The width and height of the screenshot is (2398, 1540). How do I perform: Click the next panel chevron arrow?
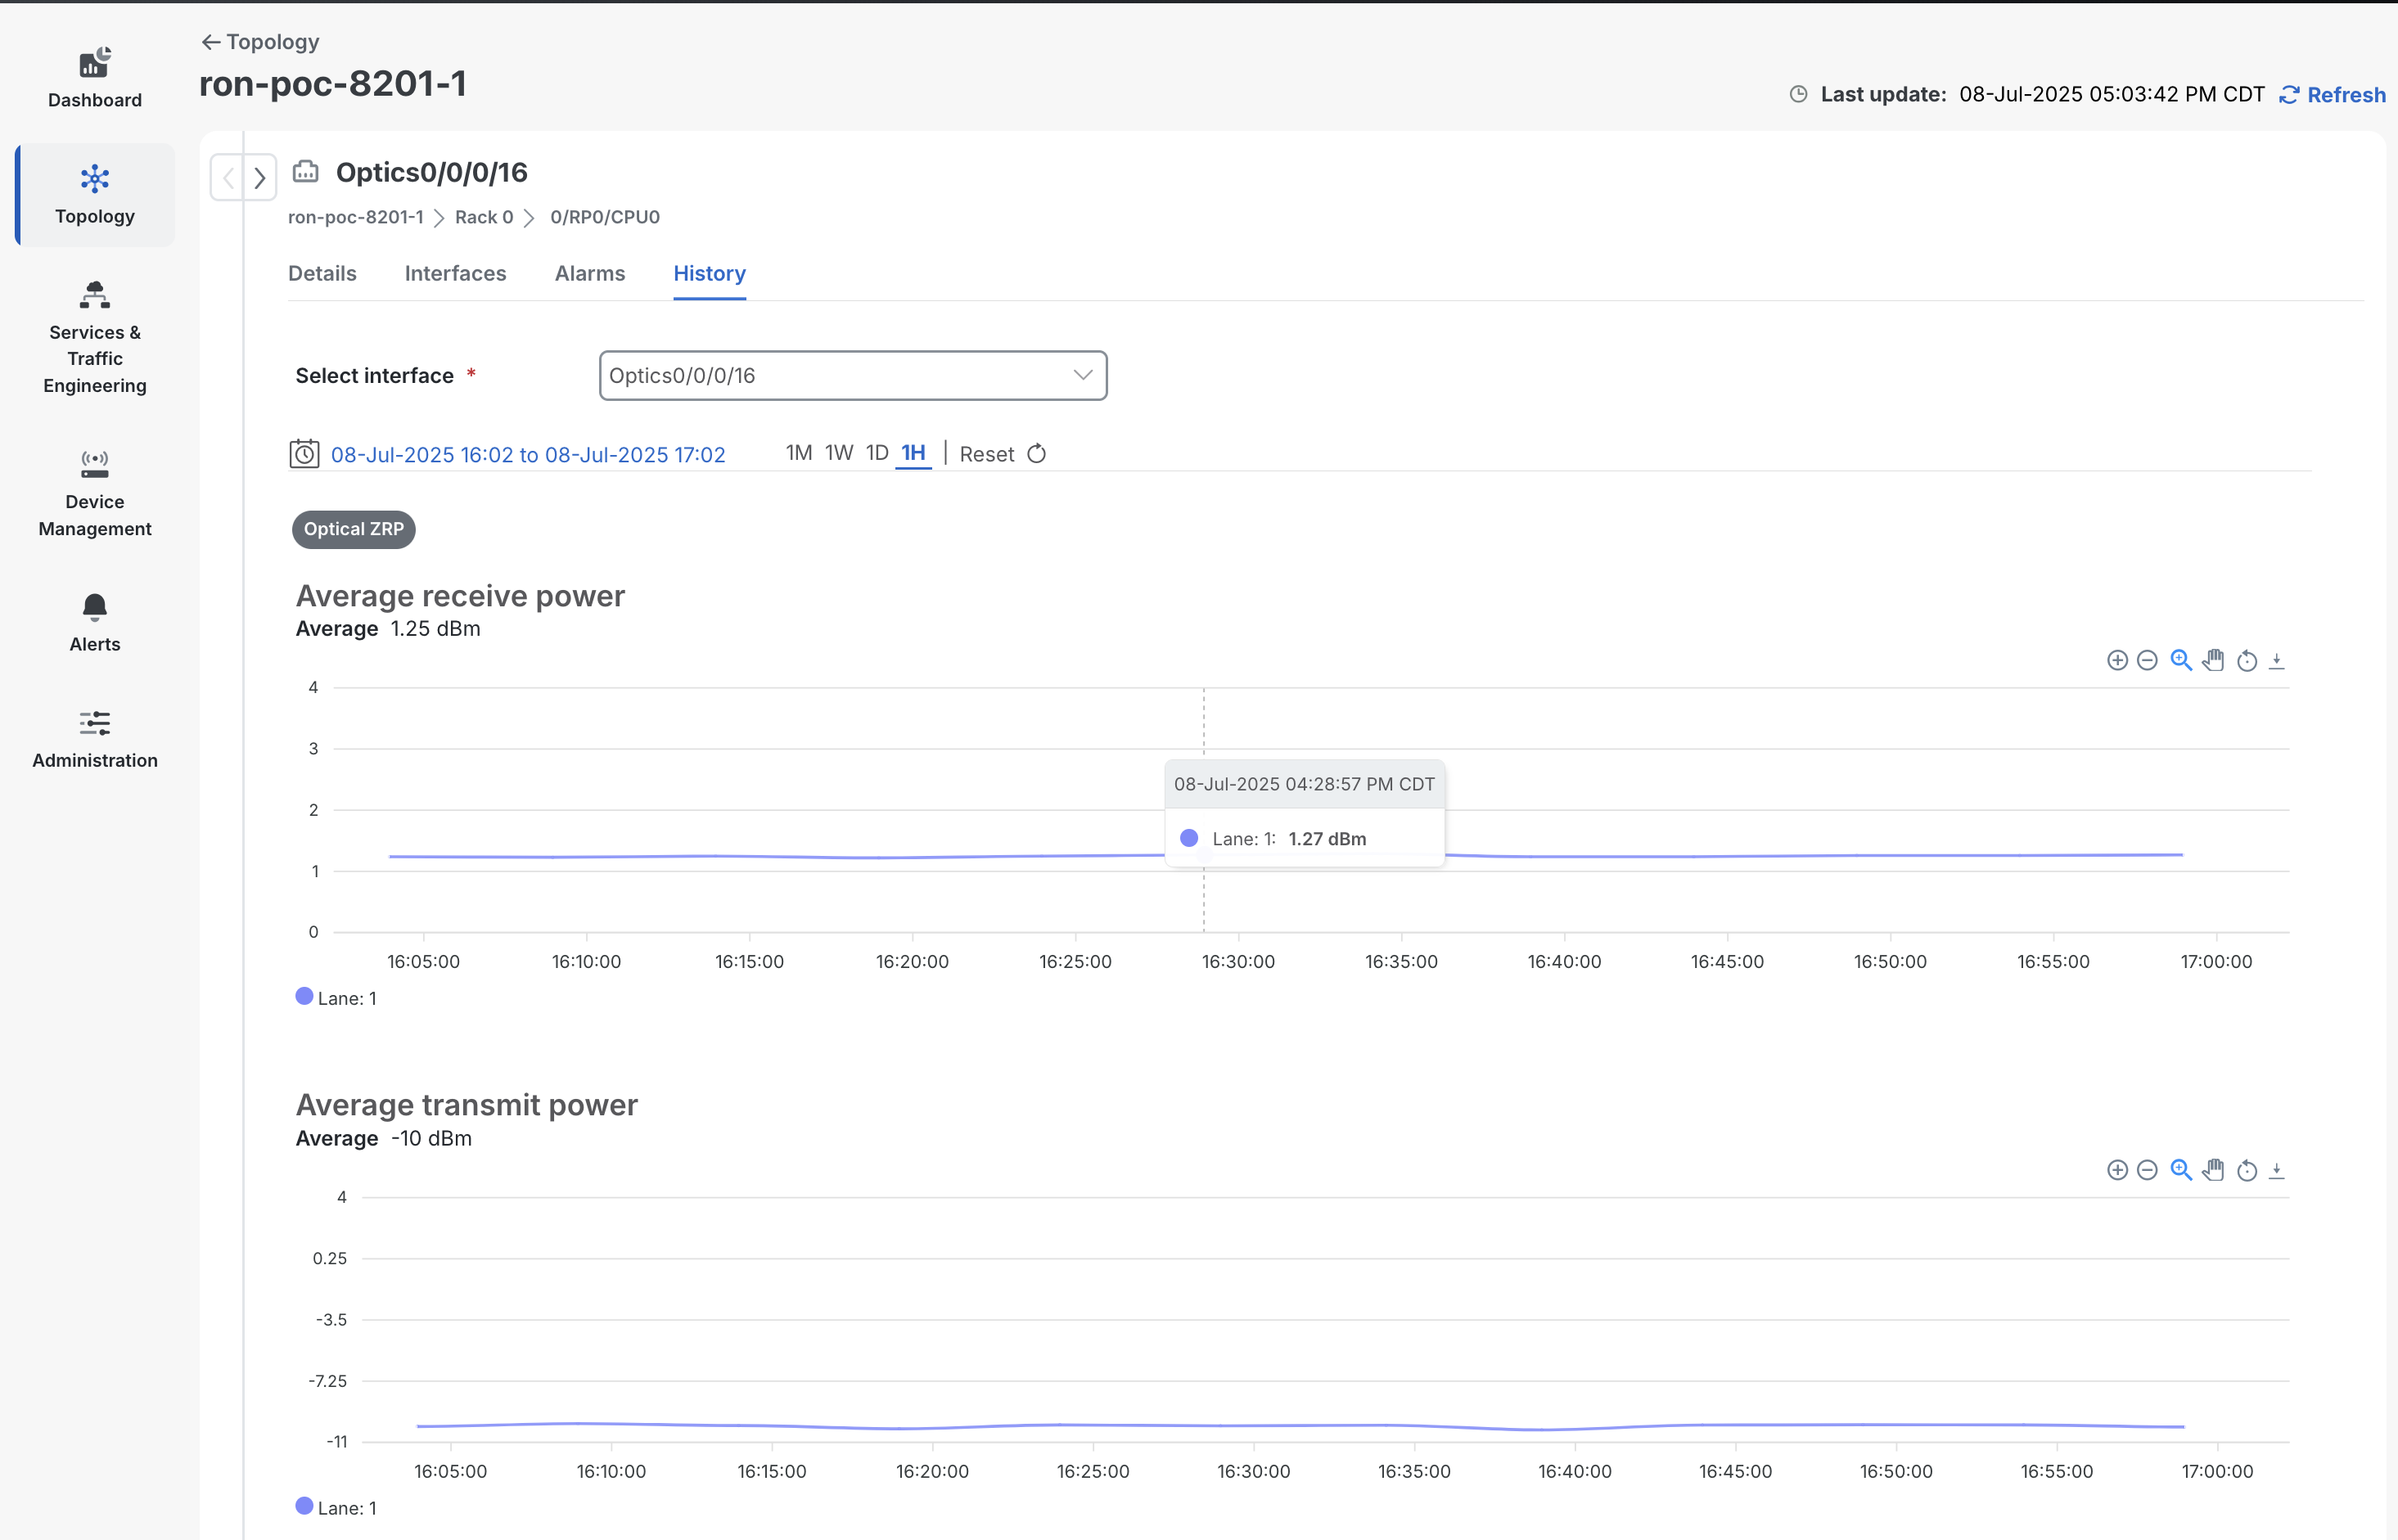(260, 178)
